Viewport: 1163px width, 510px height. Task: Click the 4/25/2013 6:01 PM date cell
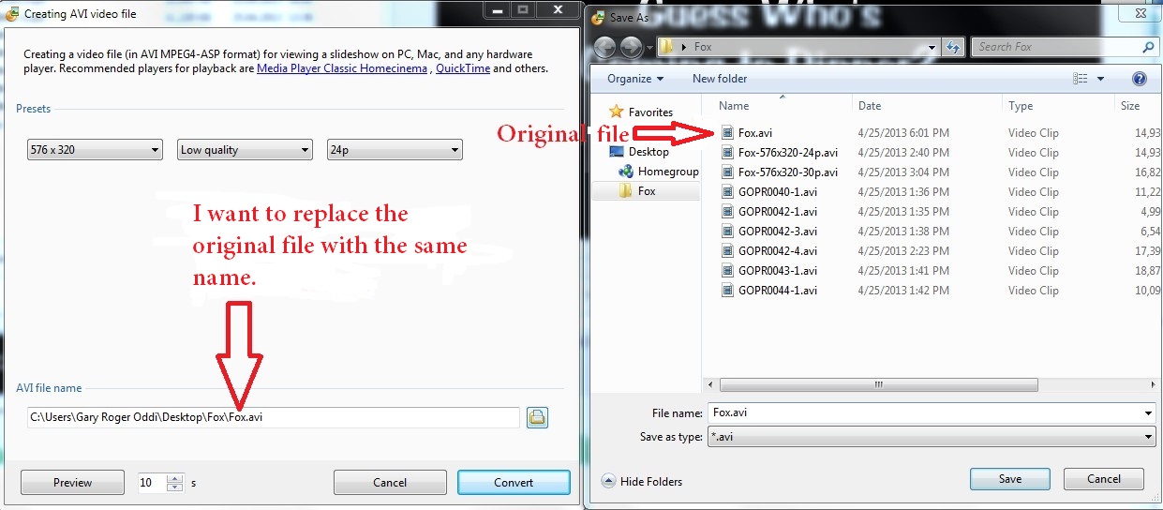[903, 133]
